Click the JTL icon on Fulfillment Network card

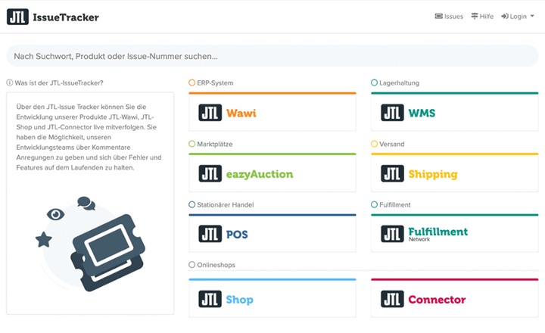pos(392,235)
